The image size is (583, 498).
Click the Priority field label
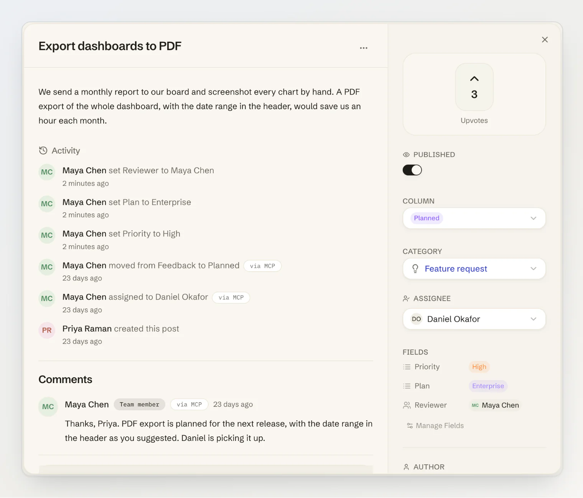pos(427,367)
